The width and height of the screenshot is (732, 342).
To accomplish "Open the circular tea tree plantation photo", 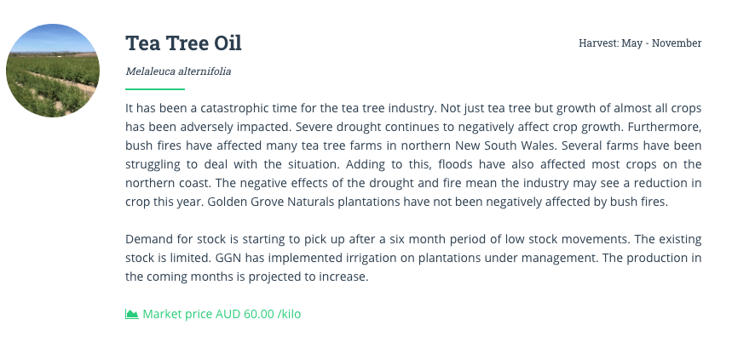I will (53, 71).
